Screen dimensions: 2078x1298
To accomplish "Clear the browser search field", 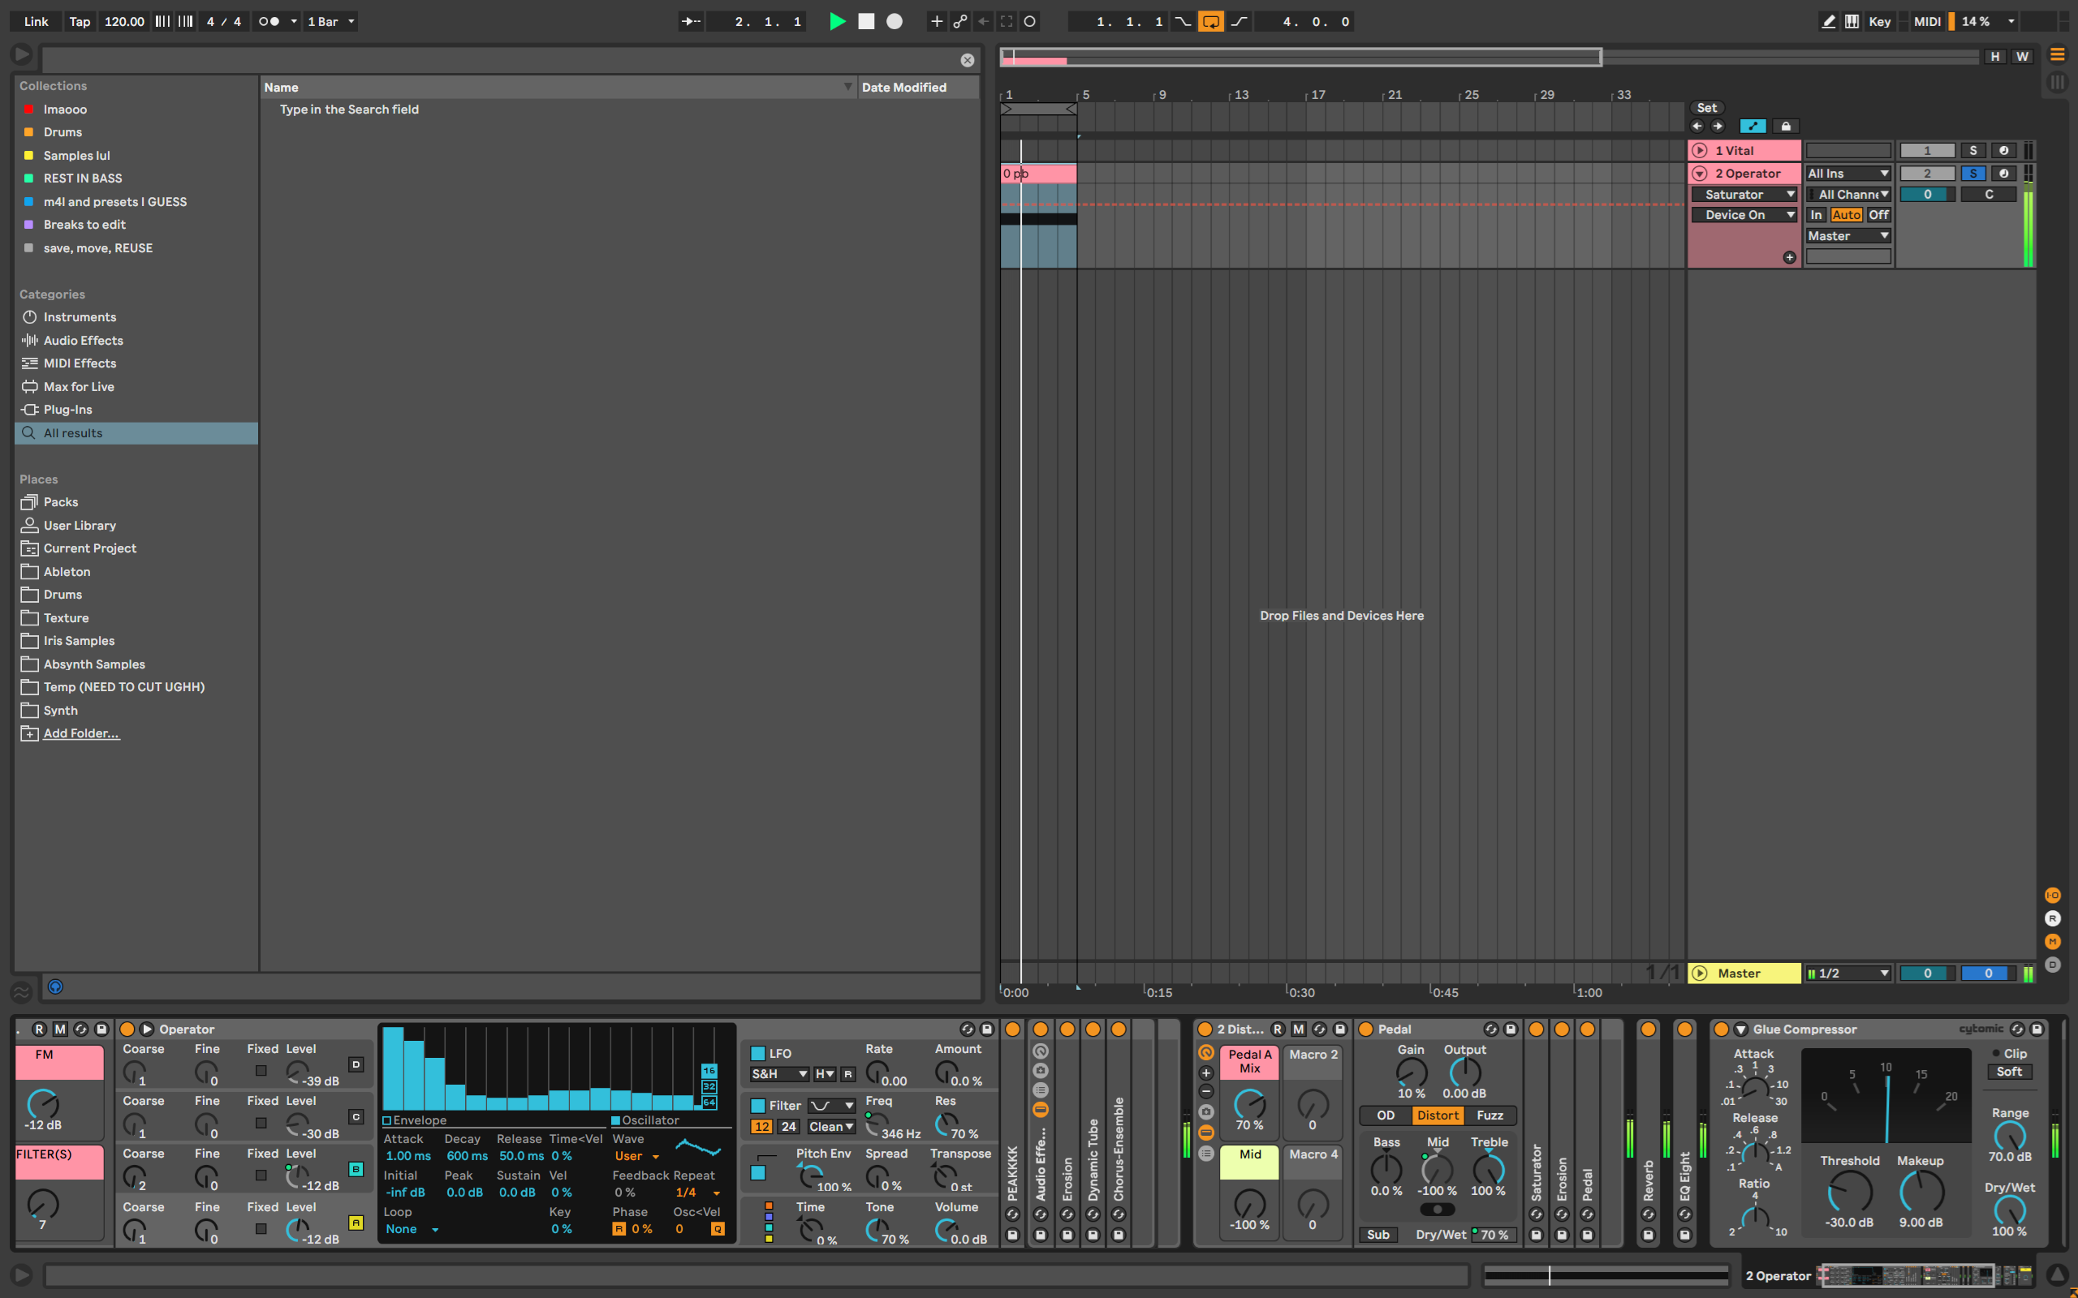I will (967, 60).
